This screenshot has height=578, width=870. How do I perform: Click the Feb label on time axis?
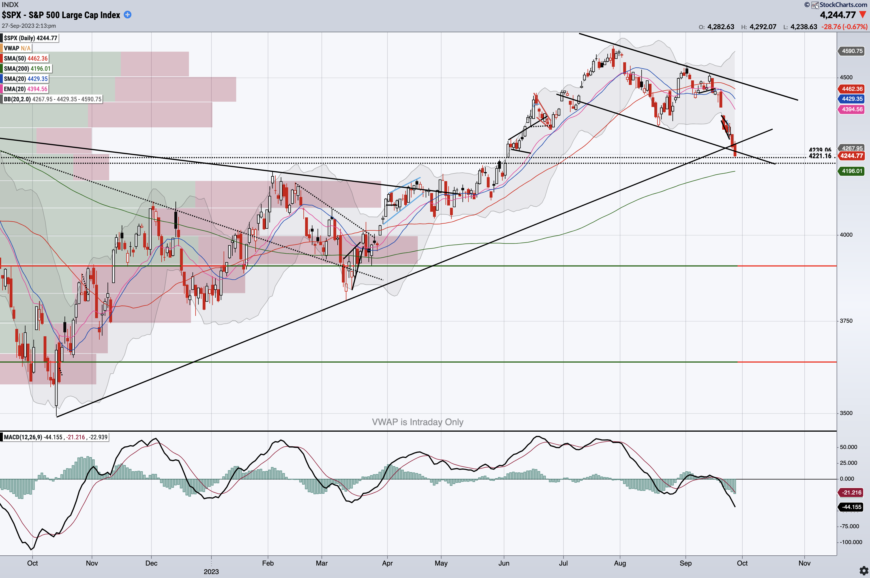(x=268, y=563)
